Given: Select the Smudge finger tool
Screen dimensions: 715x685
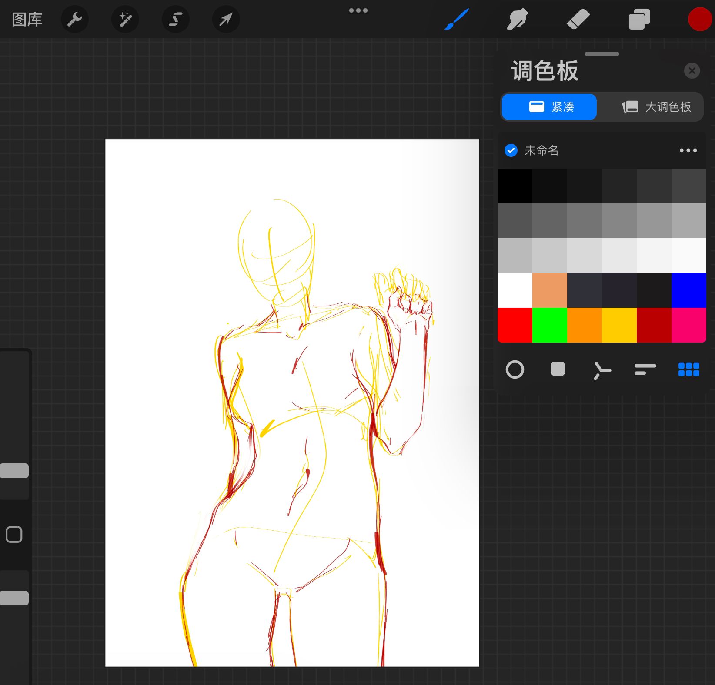Looking at the screenshot, I should (x=517, y=20).
